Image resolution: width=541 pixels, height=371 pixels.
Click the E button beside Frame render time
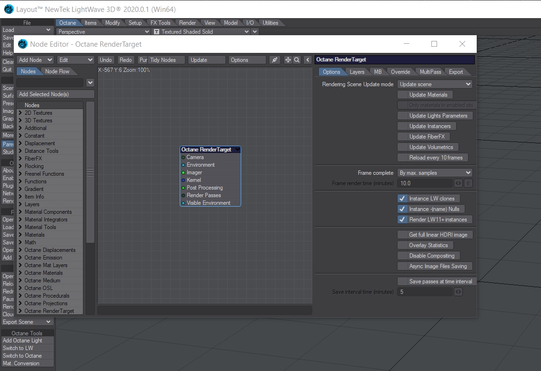(468, 183)
